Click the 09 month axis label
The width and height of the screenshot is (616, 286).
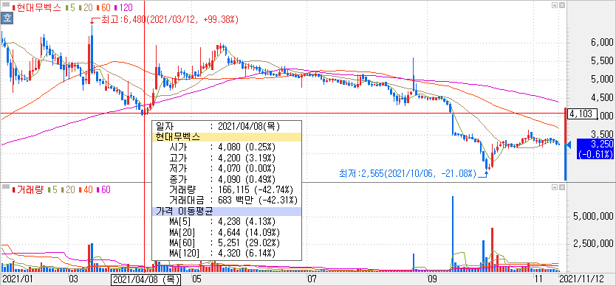[x=433, y=279]
